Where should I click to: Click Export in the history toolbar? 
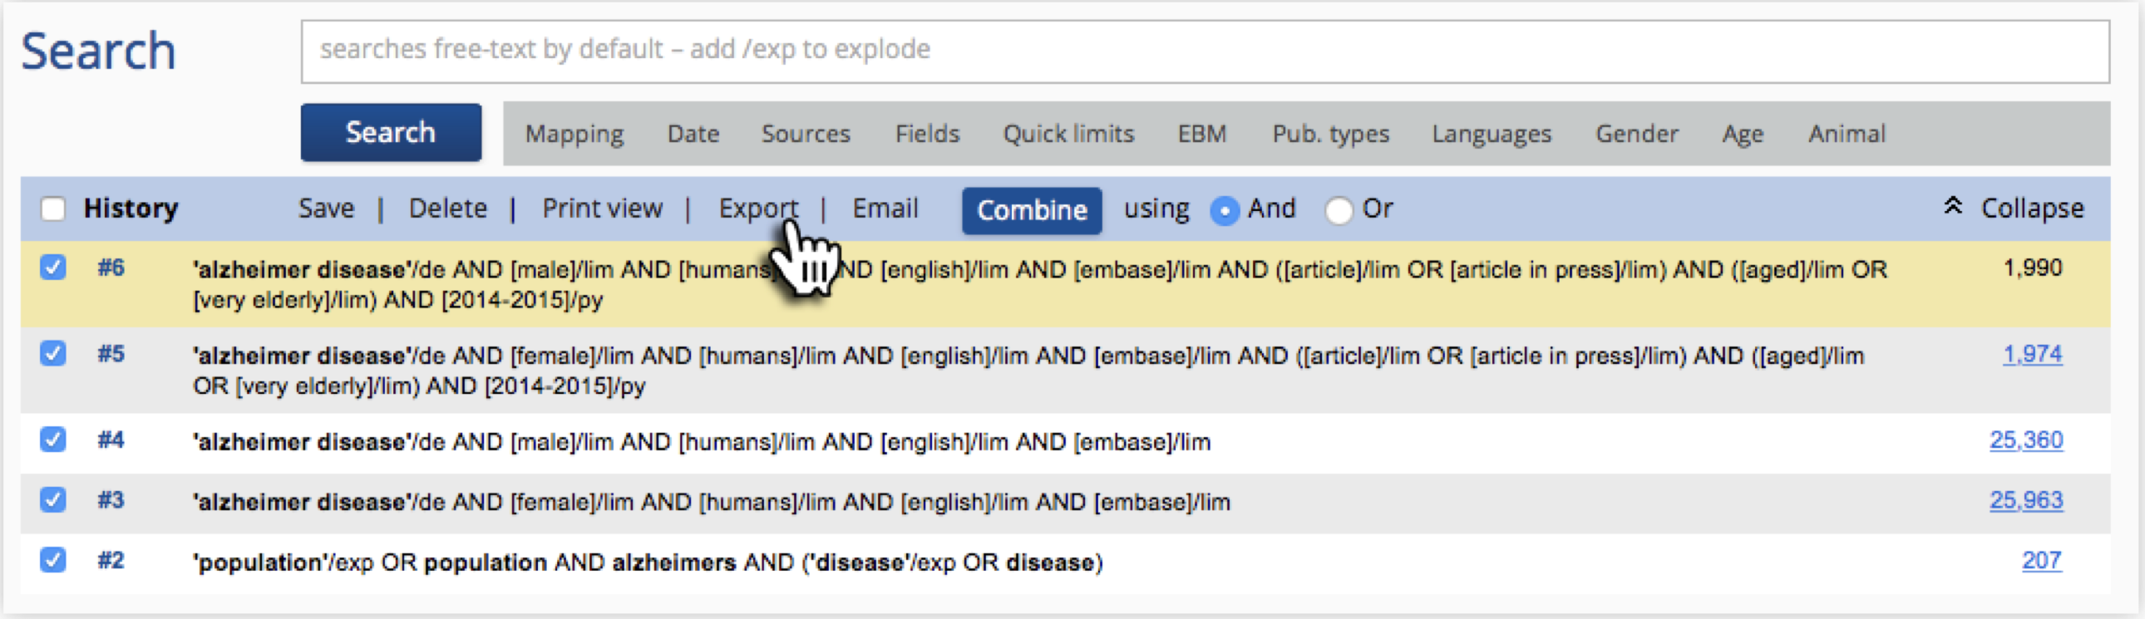pos(757,208)
